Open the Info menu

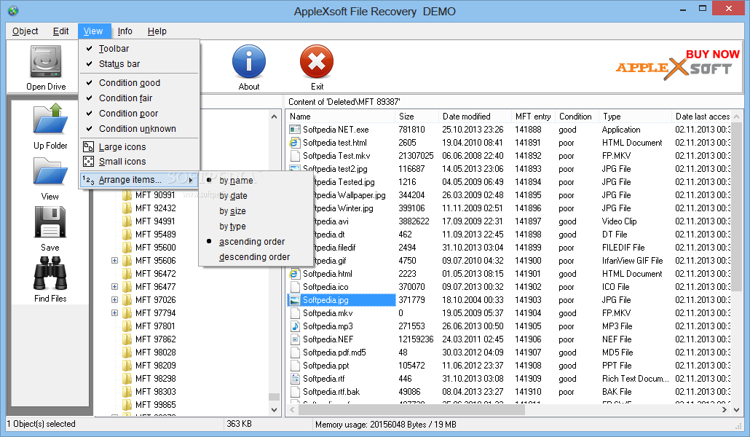(125, 31)
